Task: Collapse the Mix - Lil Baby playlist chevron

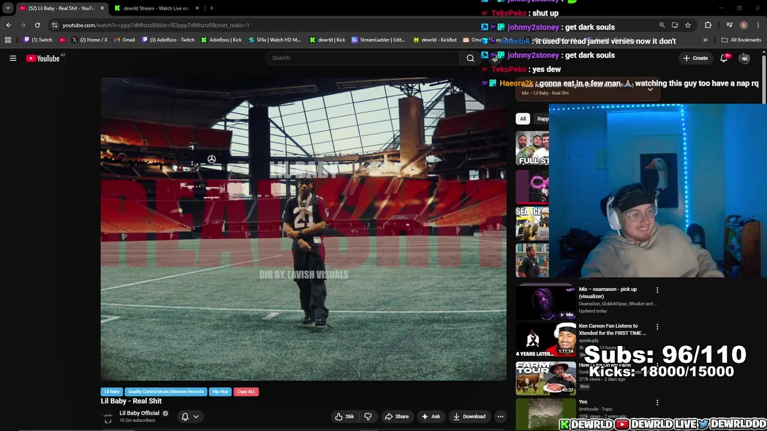Action: click(650, 89)
